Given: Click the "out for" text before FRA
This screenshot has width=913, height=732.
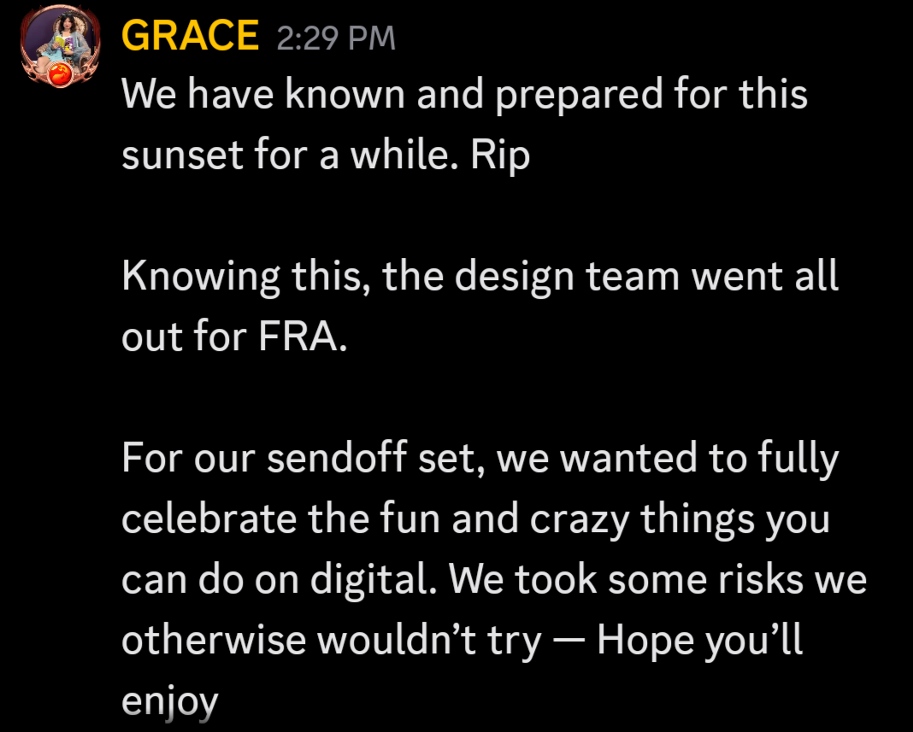Looking at the screenshot, I should pos(185,337).
